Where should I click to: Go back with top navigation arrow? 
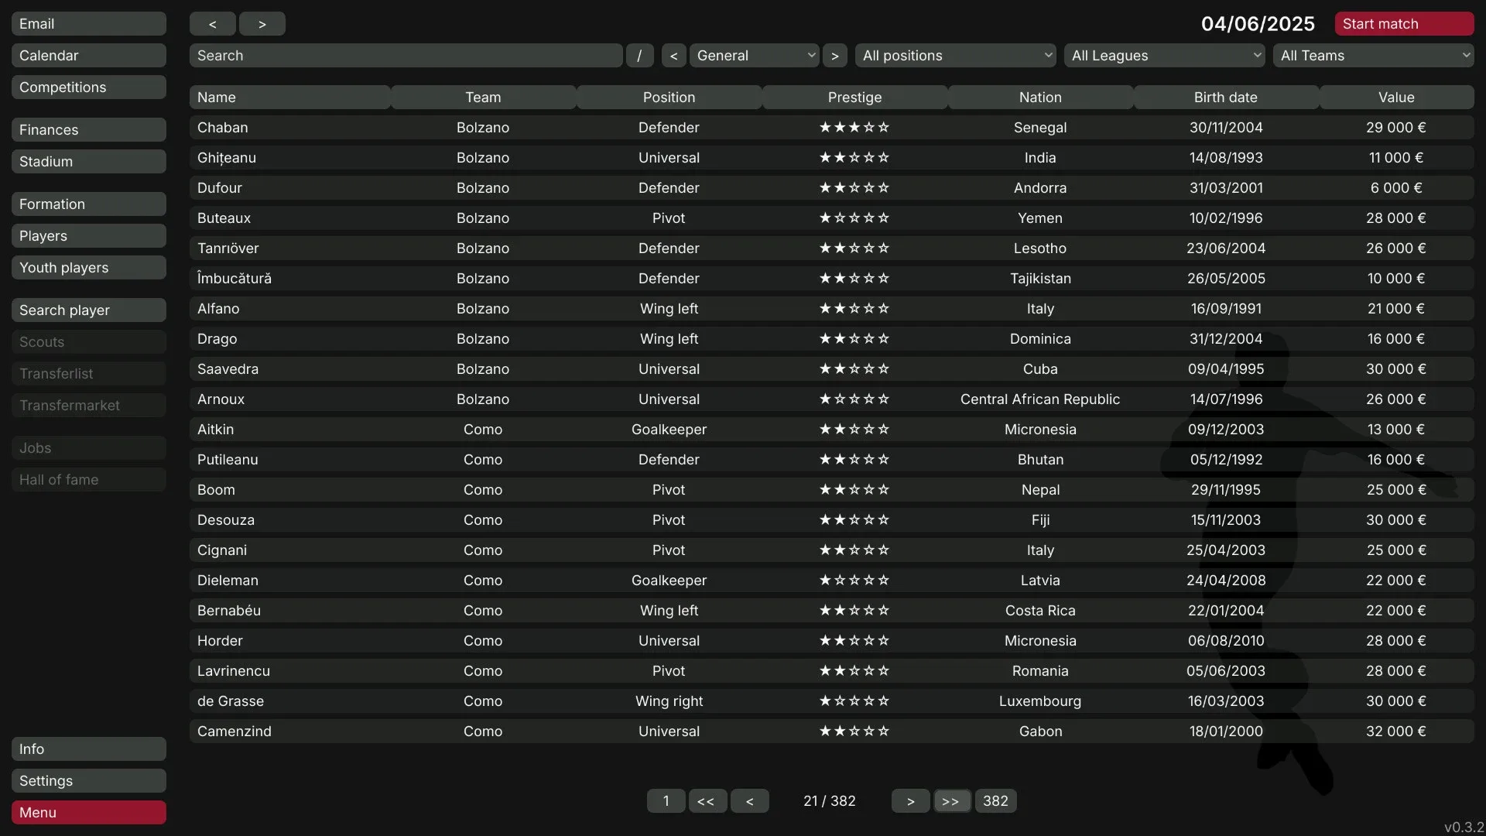click(212, 24)
